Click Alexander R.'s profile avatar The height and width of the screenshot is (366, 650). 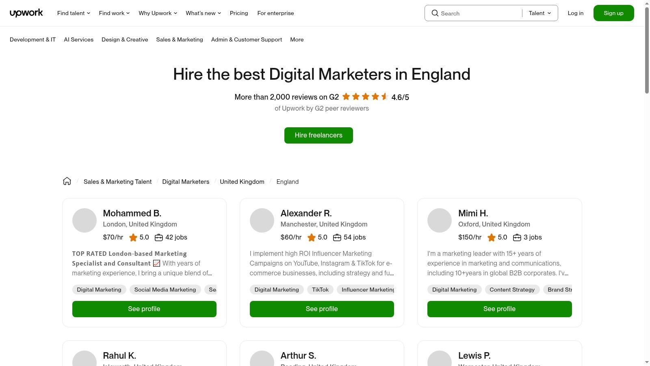(262, 220)
